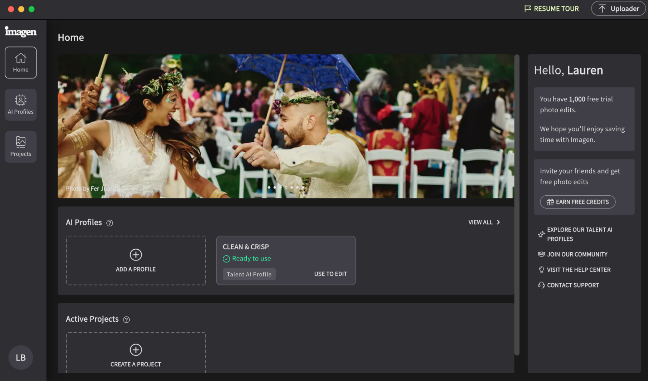
Task: Open your LB account avatar
Action: [x=20, y=357]
